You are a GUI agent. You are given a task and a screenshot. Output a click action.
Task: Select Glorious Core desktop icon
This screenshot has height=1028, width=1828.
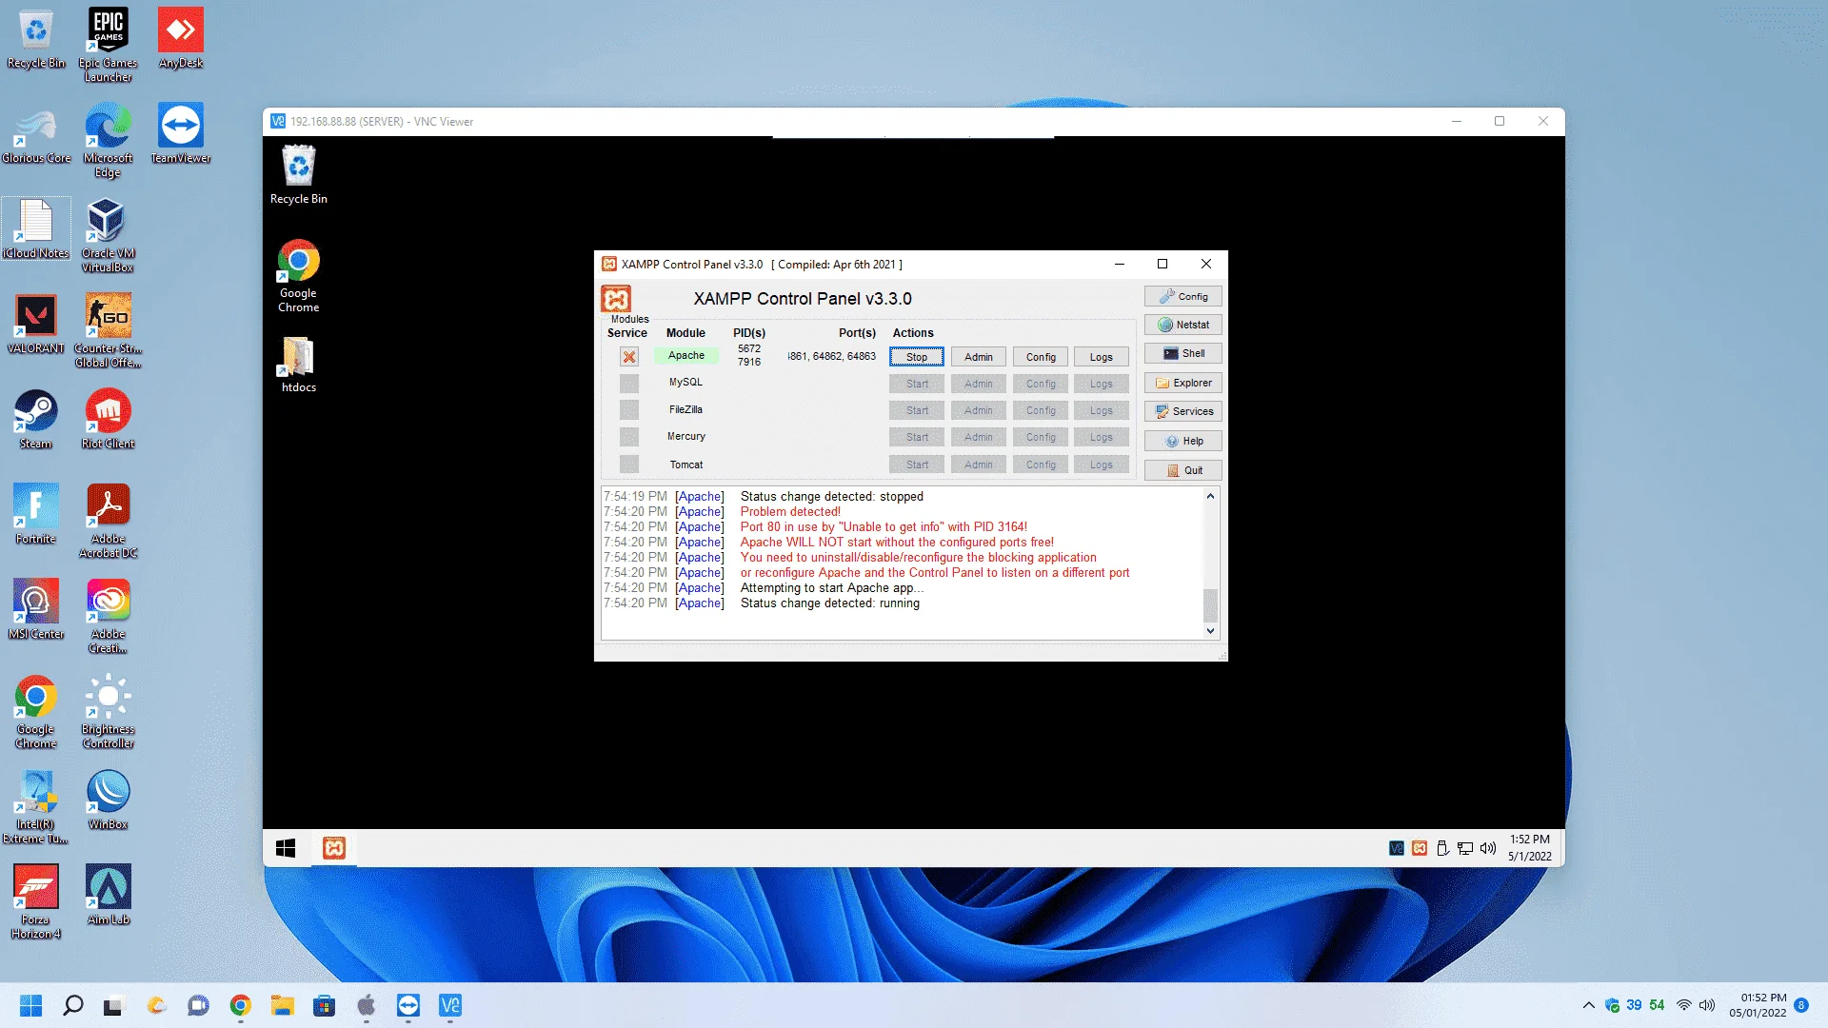36,133
